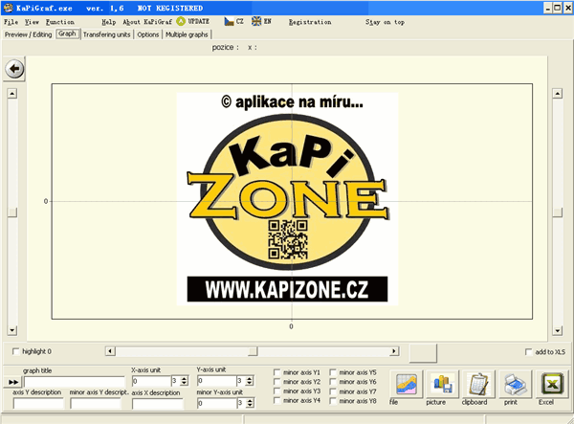This screenshot has height=424, width=574.
Task: Click the right vertical scrollbar thumb
Action: (557, 212)
